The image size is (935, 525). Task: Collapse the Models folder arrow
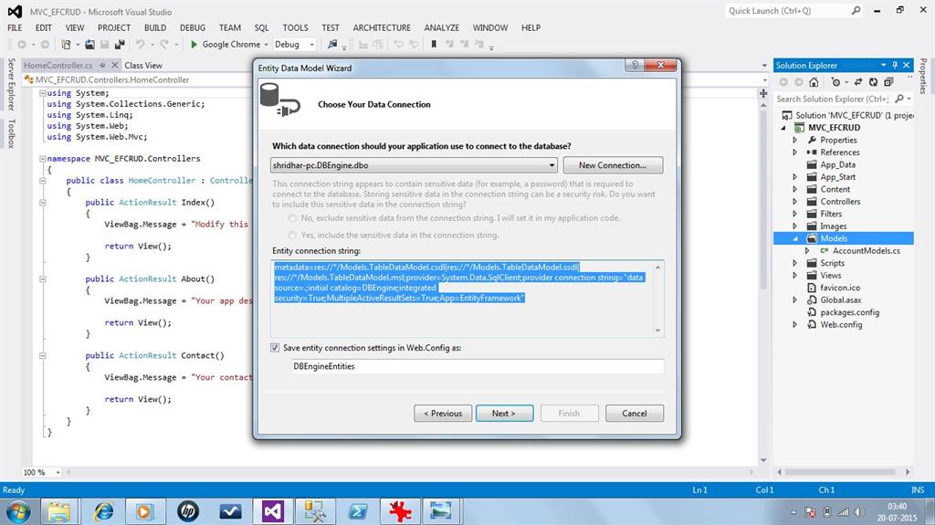[x=795, y=238]
